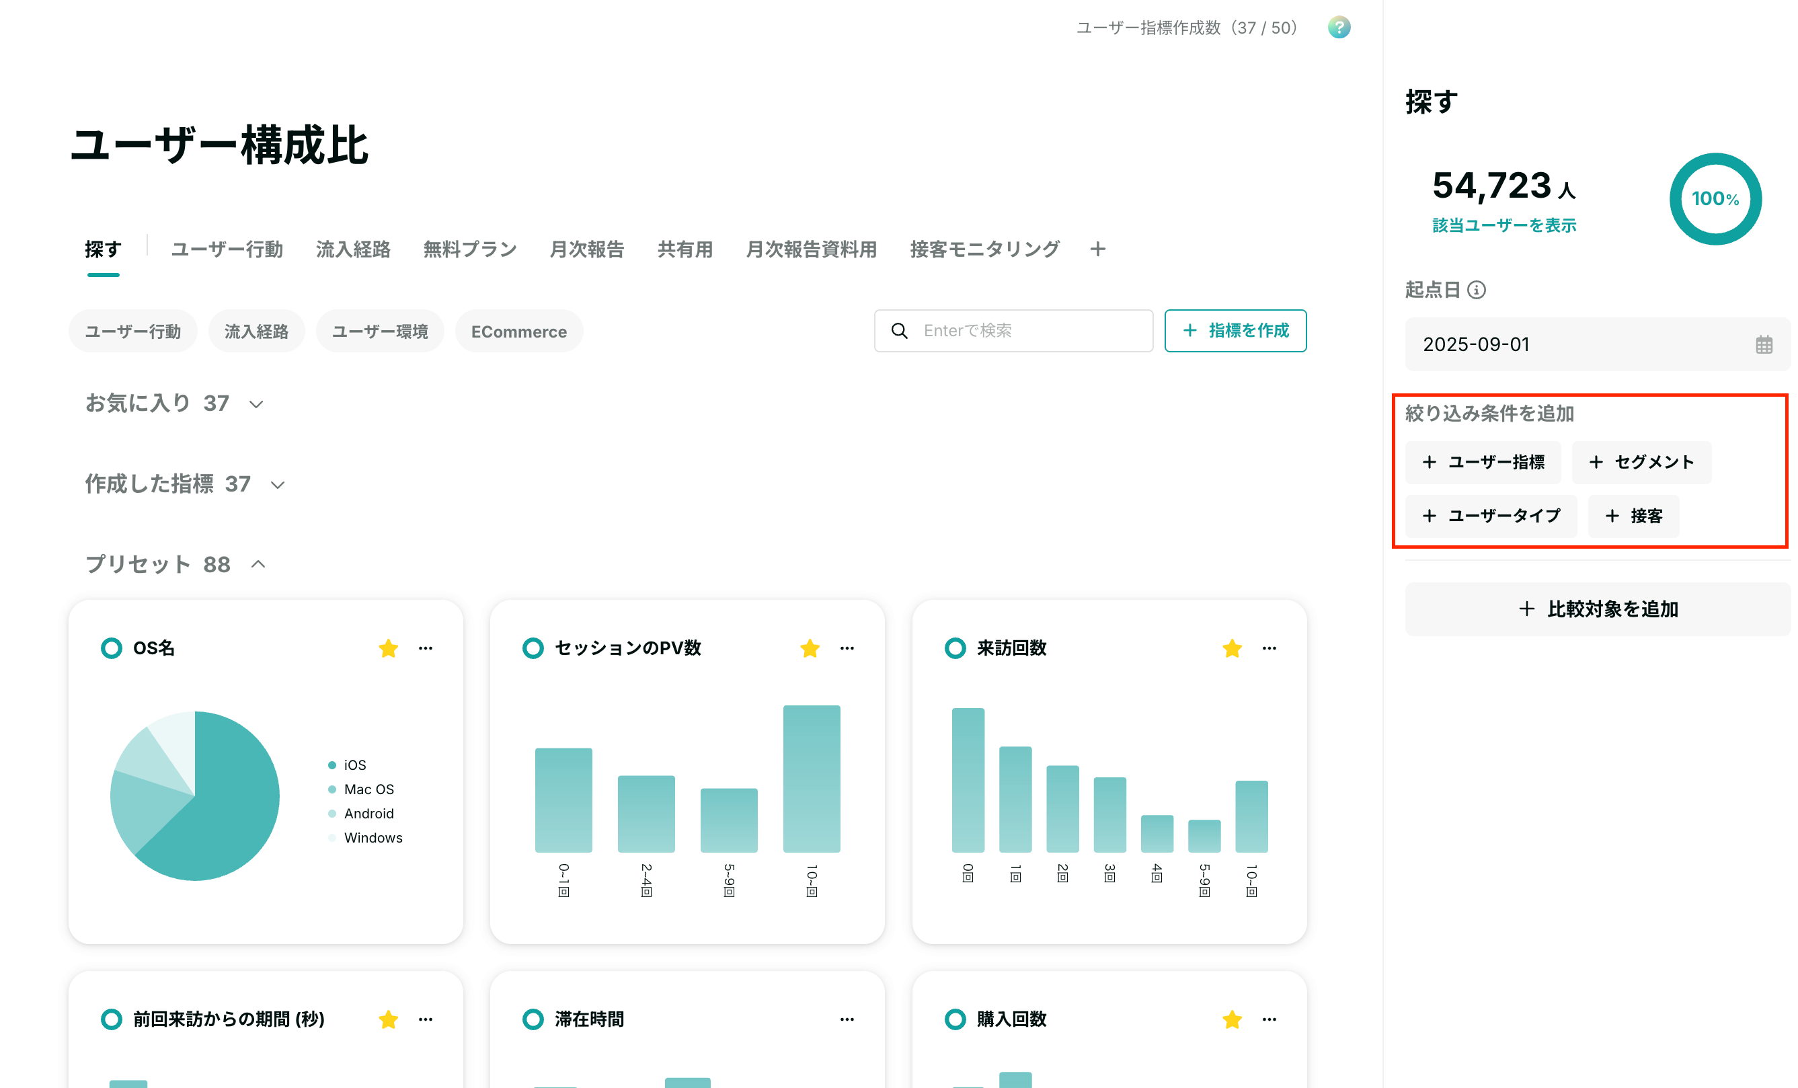This screenshot has height=1088, width=1798.
Task: Click the Enterで検索 search field
Action: (1013, 331)
